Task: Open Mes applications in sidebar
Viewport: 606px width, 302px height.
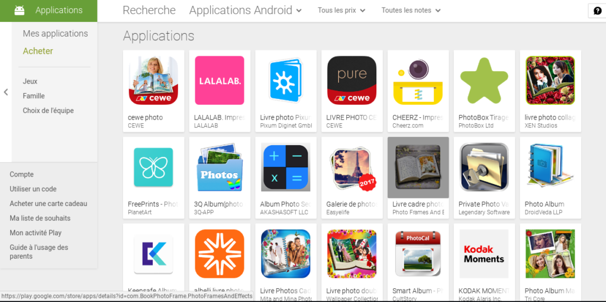Action: point(55,34)
